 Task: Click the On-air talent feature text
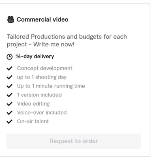pyautogui.click(x=33, y=121)
